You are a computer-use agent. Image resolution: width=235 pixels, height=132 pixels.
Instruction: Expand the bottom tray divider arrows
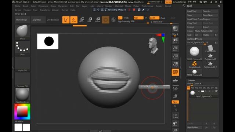point(101,131)
